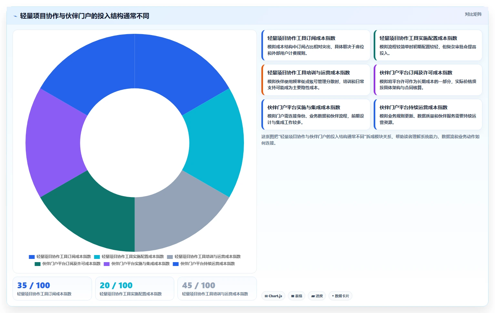Click legend text 轻量项目协作工具实施配置成本指数
The width and height of the screenshot is (495, 313).
pos(133,257)
